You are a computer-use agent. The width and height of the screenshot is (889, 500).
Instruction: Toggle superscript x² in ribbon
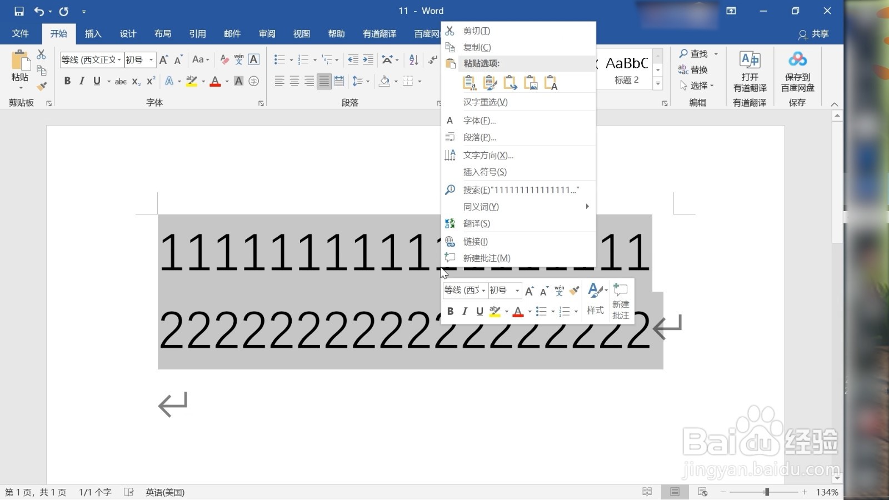151,81
